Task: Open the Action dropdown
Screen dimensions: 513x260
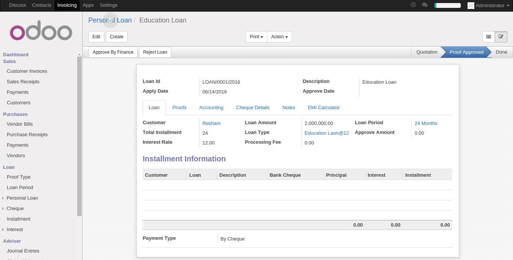Action: (279, 37)
